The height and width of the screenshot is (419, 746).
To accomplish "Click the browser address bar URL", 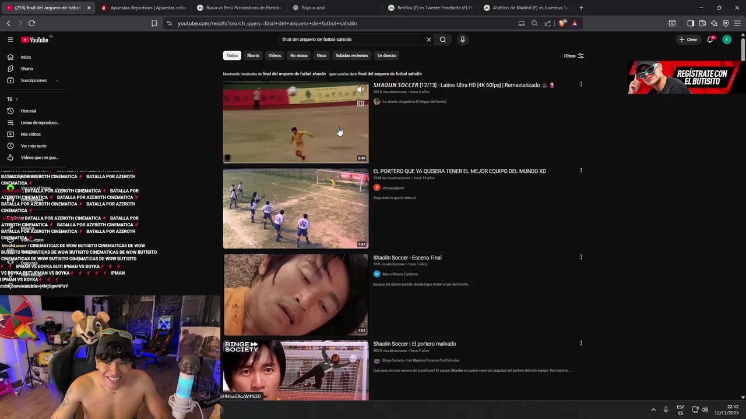I will (268, 23).
